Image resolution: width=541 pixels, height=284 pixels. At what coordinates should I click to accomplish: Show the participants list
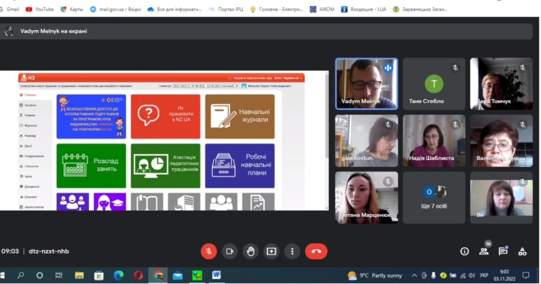click(484, 252)
